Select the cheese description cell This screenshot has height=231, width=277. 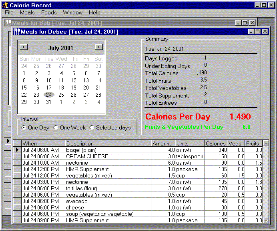108,207
